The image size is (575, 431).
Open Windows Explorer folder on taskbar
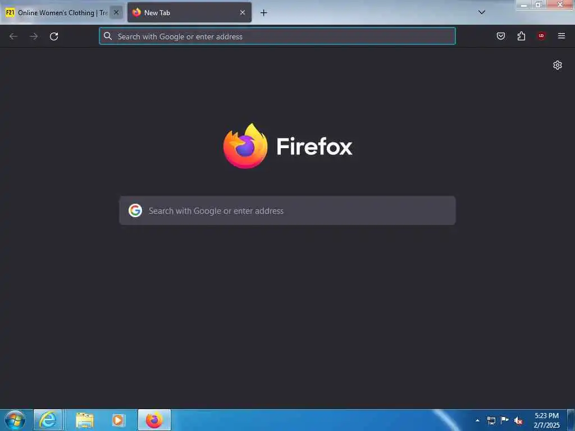point(85,420)
